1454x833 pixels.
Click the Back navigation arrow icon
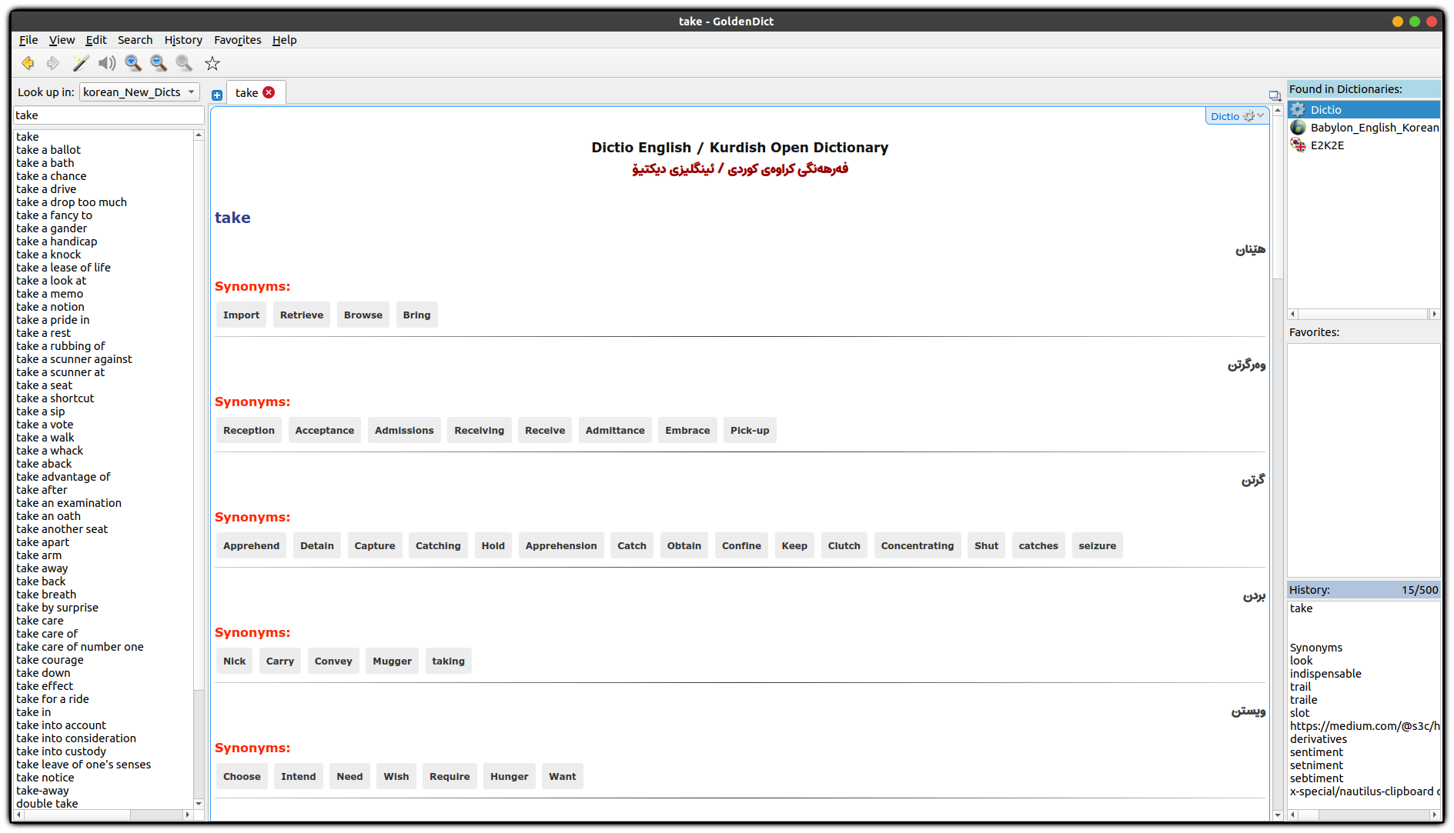[x=28, y=63]
